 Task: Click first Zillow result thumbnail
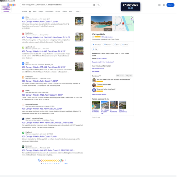79,21
